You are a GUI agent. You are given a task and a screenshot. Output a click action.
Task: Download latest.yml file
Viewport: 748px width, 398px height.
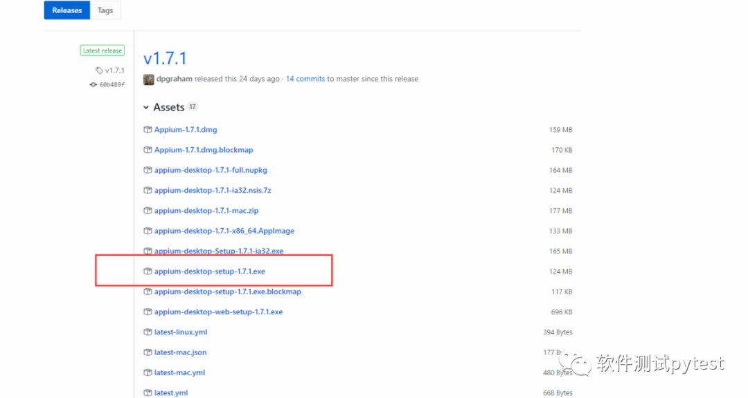[x=171, y=392]
